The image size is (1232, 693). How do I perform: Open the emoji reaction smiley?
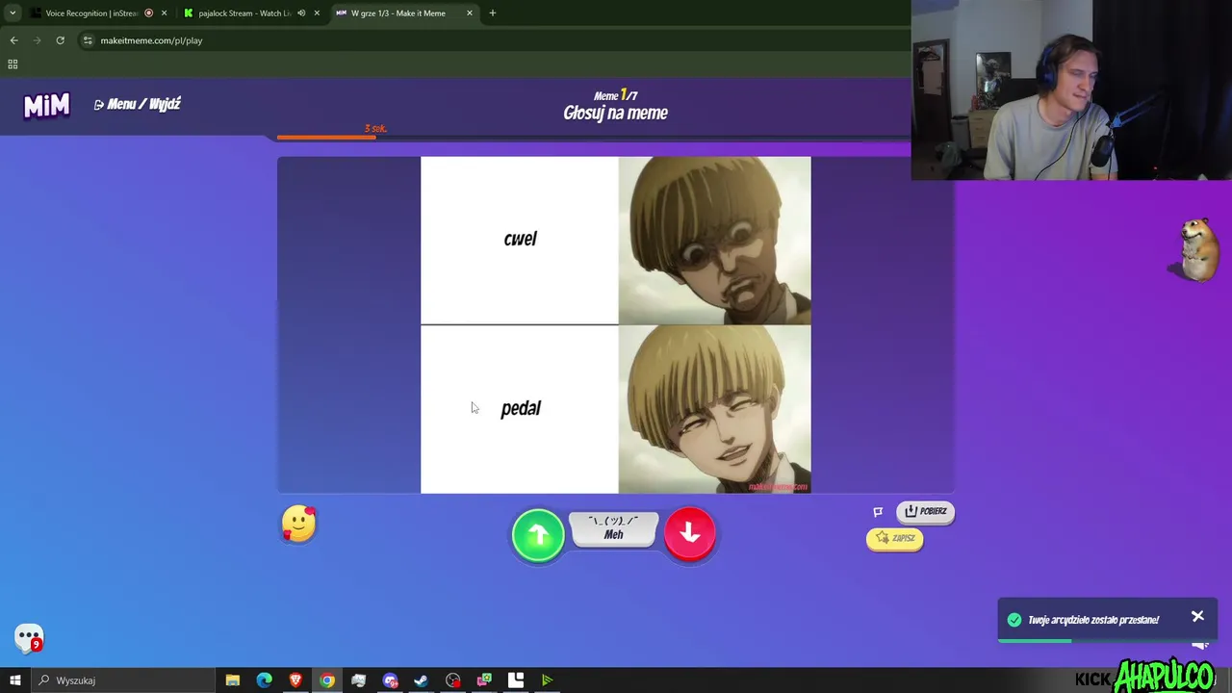(298, 525)
